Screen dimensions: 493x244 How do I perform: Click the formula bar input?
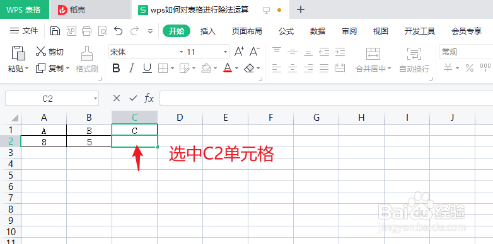point(327,99)
